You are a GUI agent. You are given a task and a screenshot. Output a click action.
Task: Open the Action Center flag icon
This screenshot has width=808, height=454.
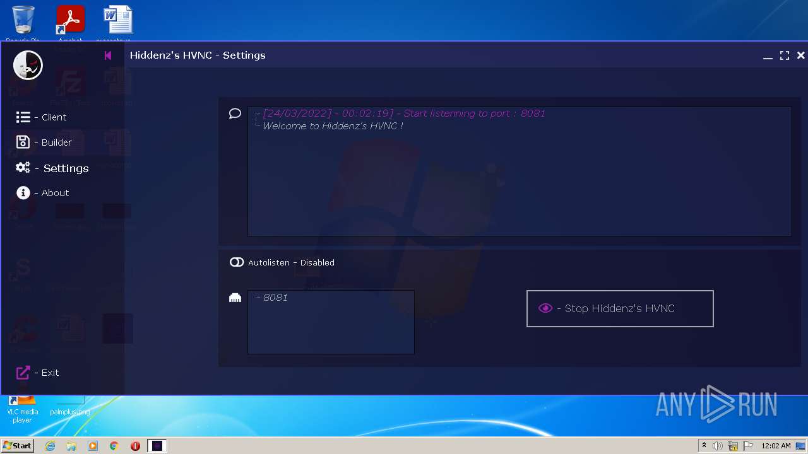(748, 446)
